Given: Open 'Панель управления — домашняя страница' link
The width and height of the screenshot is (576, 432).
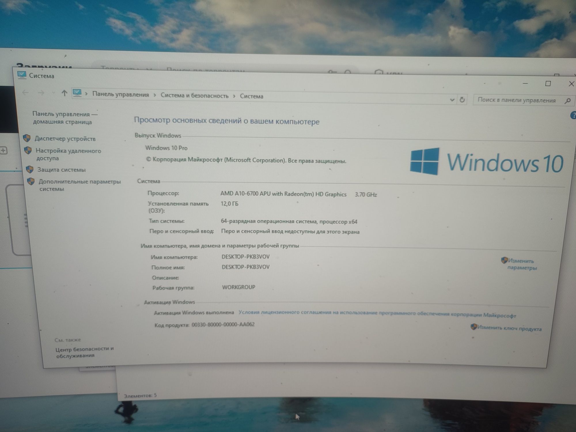Looking at the screenshot, I should click(x=65, y=118).
